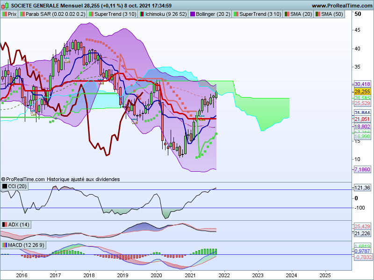Select the Bollinger (20 2) label
374x280 pixels.
click(213, 14)
